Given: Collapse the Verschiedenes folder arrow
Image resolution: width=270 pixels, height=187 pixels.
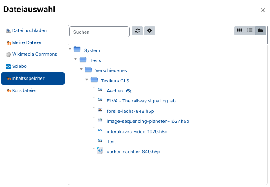Looking at the screenshot, I should point(81,70).
